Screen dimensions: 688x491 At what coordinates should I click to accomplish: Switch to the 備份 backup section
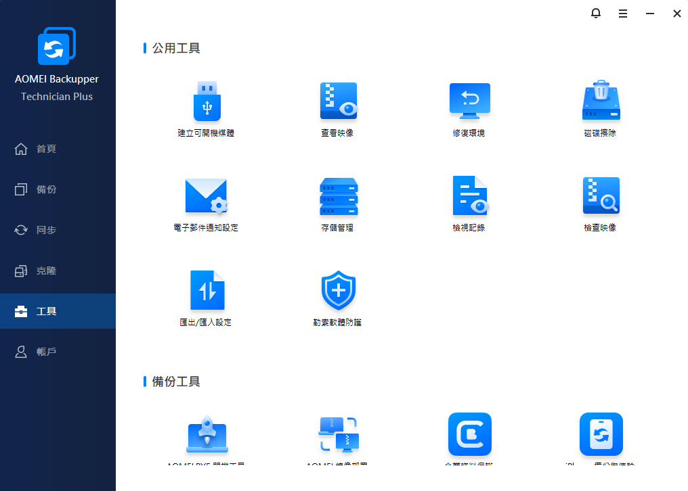(x=58, y=189)
